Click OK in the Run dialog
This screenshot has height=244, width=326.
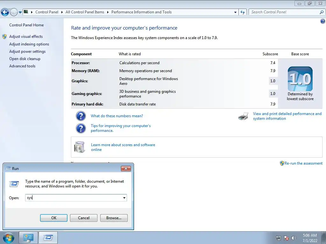(53, 218)
